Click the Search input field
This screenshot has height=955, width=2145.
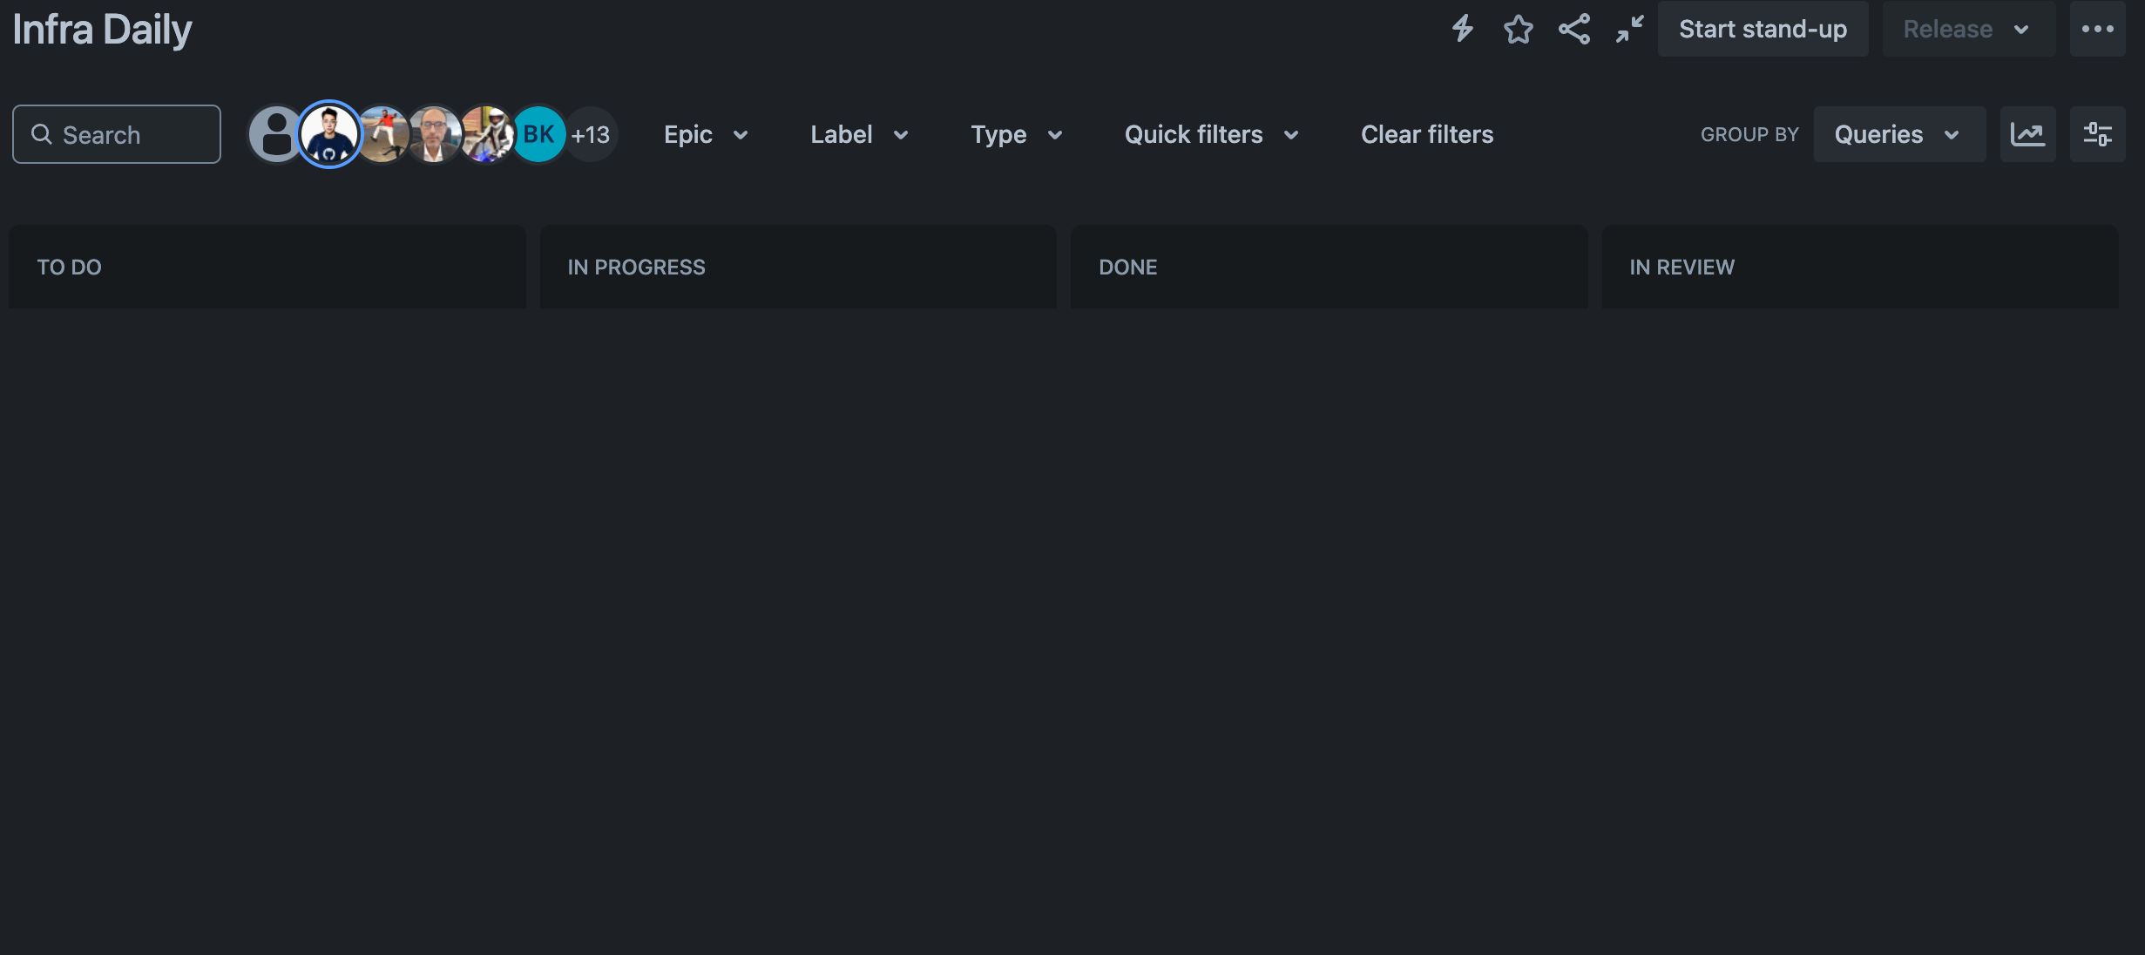[x=116, y=132]
